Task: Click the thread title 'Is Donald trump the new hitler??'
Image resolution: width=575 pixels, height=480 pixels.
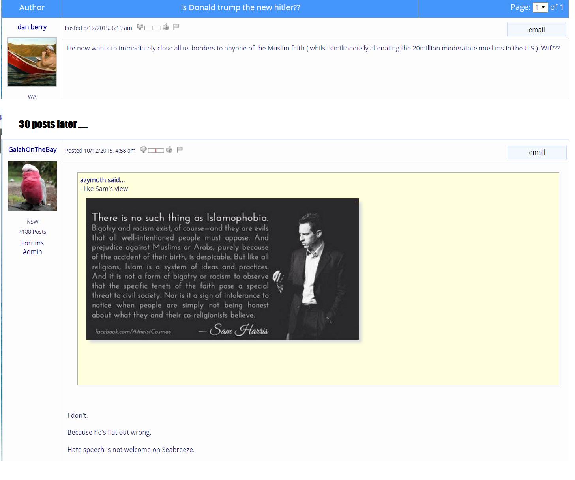Action: 240,7
